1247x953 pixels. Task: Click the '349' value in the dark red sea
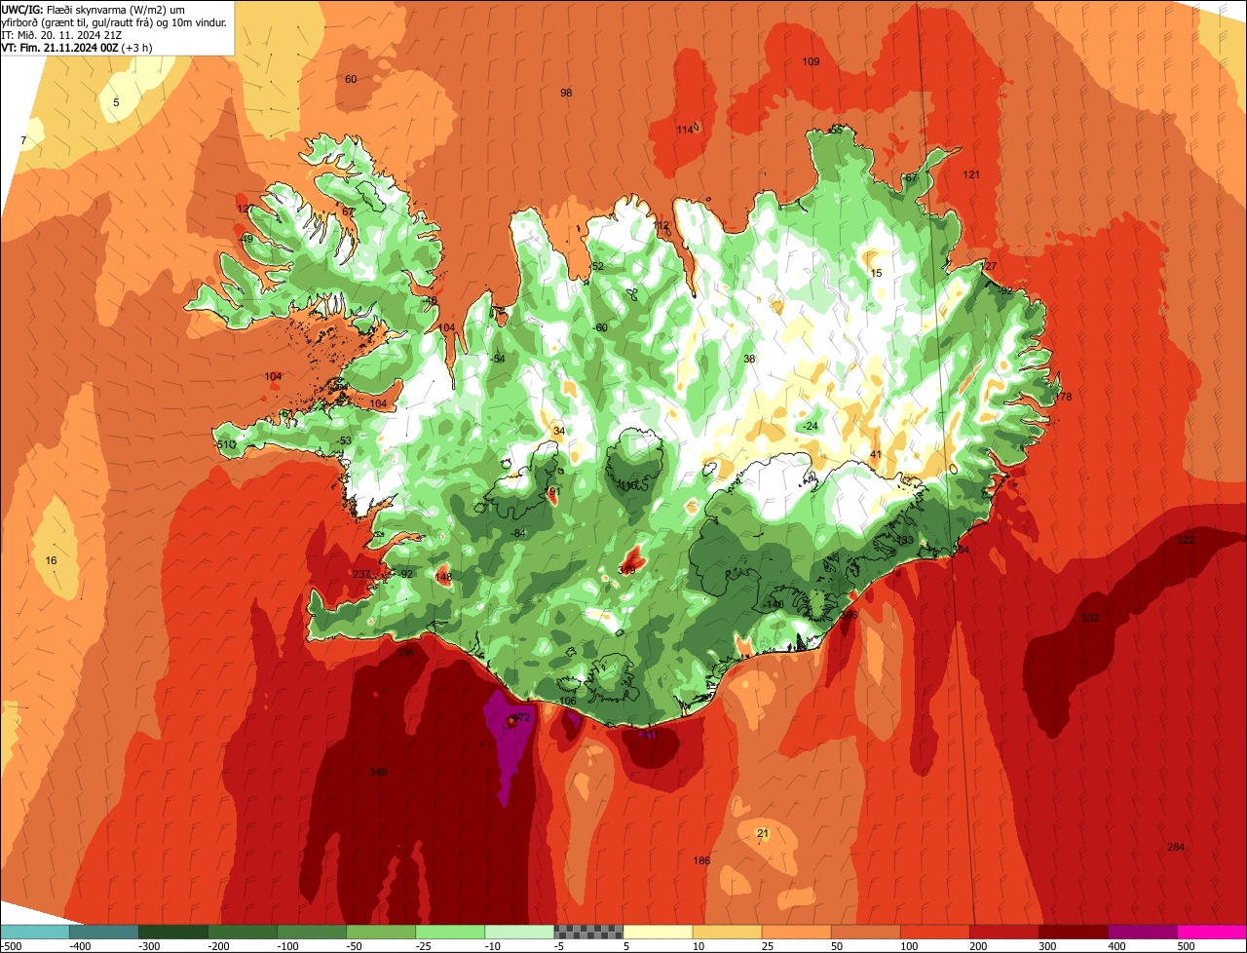coord(378,772)
